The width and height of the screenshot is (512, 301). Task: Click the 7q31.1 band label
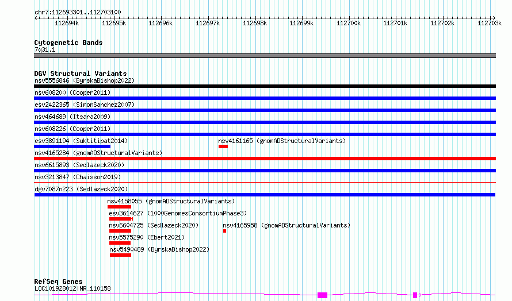[x=45, y=49]
